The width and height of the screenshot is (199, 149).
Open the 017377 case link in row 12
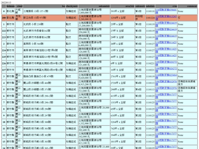[166, 135]
